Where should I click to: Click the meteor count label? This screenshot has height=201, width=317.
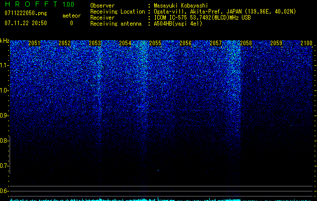pos(72,16)
